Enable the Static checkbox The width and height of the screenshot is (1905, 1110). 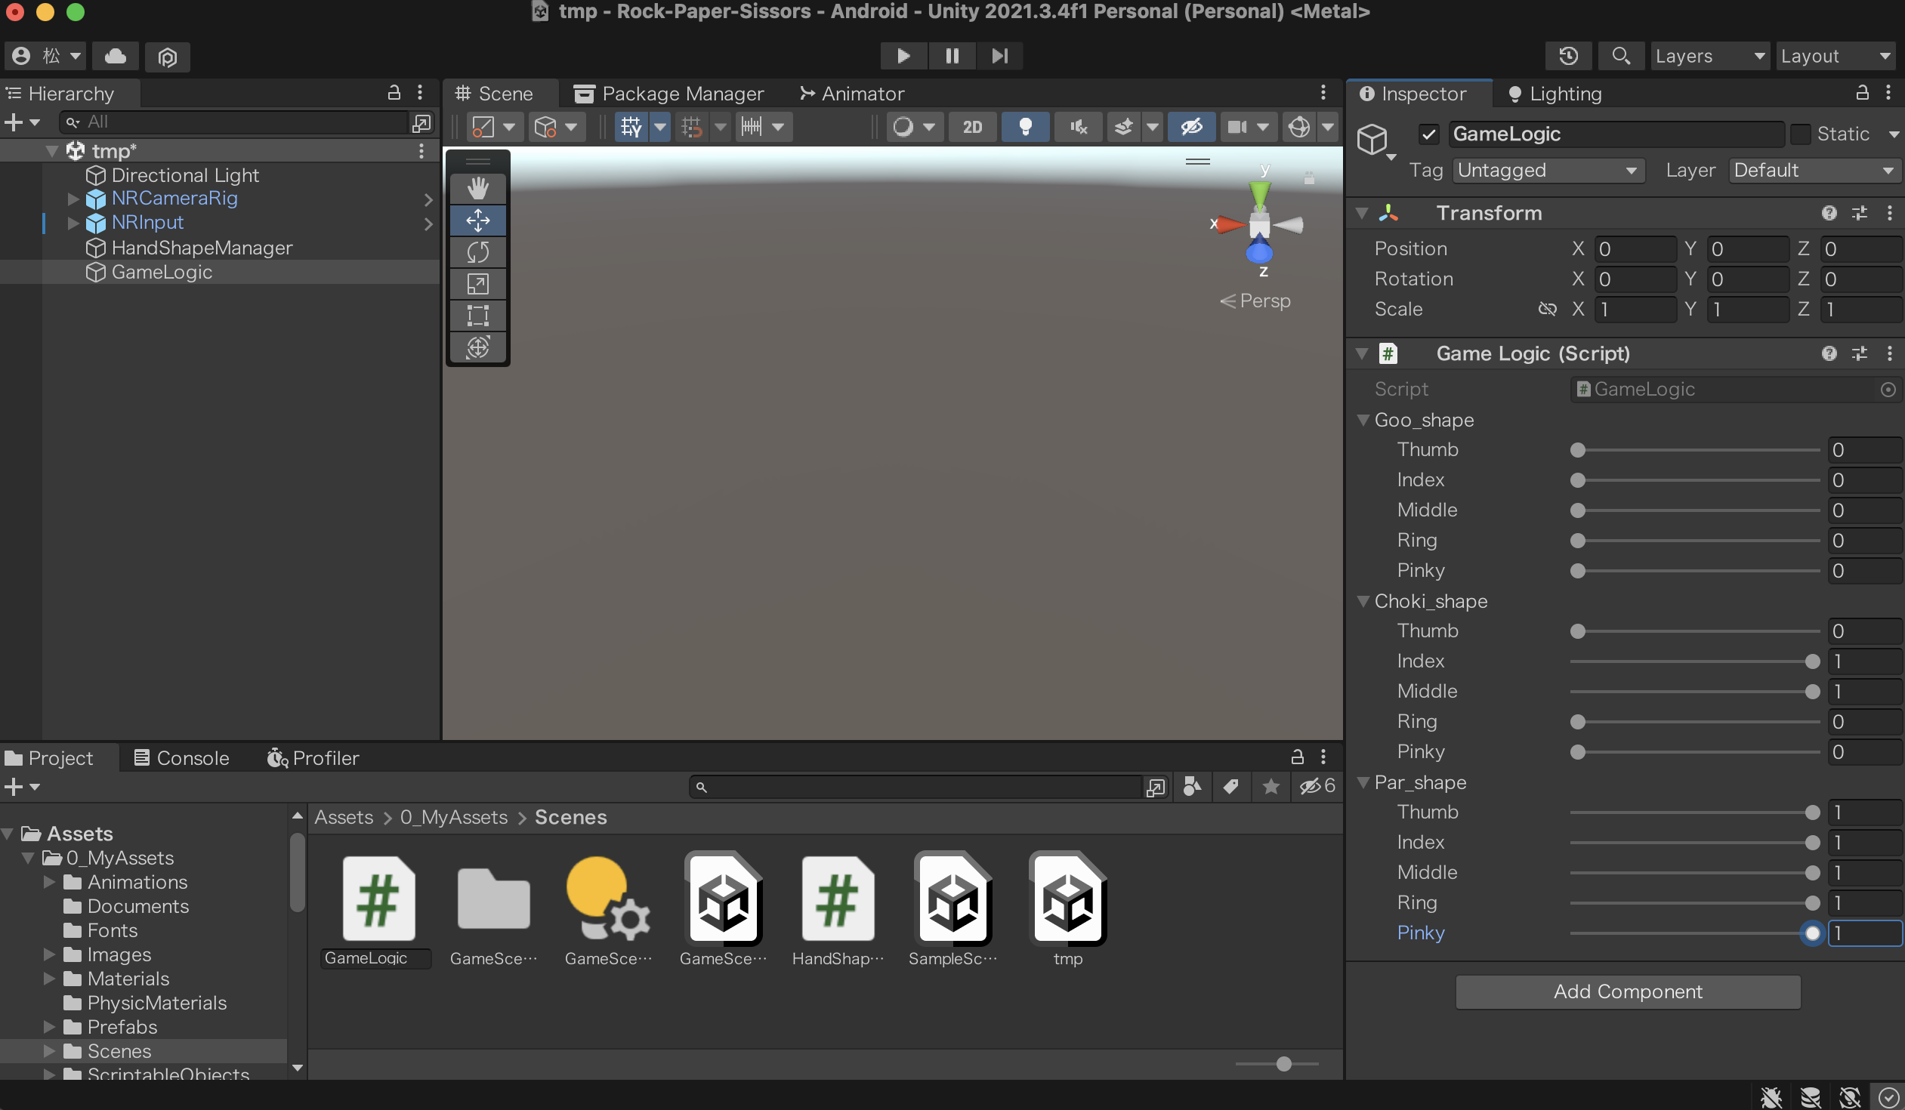point(1801,134)
